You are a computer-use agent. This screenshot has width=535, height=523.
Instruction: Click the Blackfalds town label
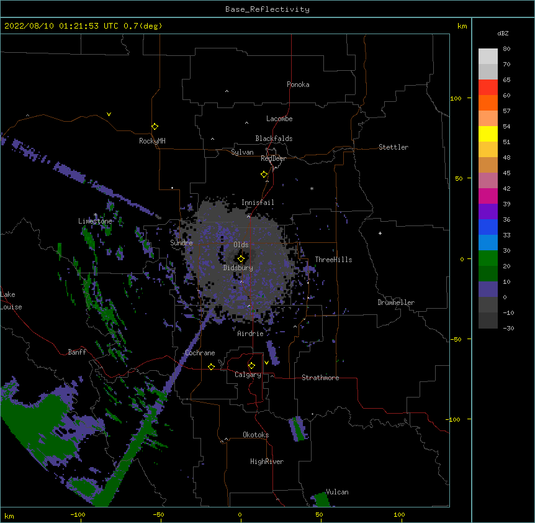274,139
